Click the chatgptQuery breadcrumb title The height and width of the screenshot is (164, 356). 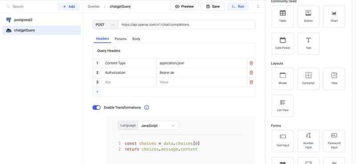click(120, 7)
